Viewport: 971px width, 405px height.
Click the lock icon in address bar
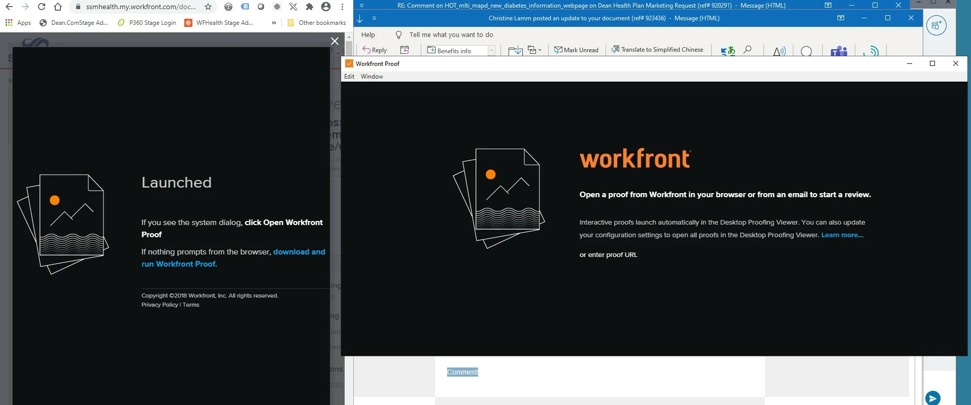click(78, 7)
